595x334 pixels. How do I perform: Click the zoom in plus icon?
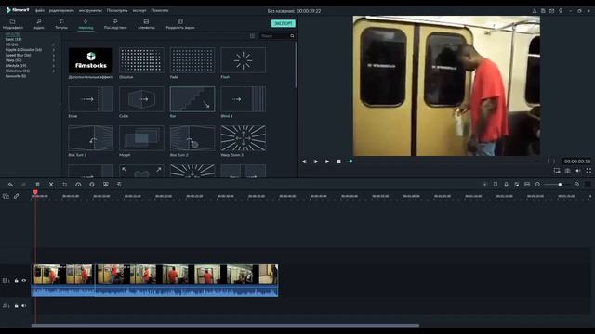click(576, 184)
